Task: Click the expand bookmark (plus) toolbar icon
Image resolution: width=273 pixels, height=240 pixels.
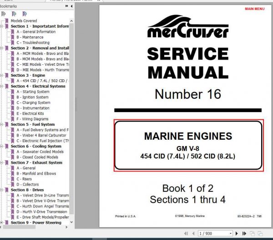Action: pyautogui.click(x=14, y=14)
